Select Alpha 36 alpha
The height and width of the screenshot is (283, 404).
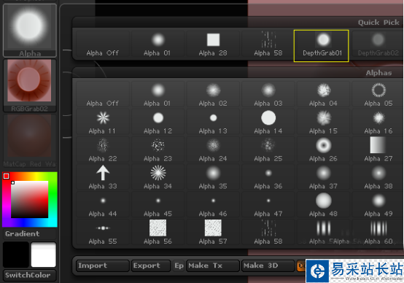click(x=268, y=177)
